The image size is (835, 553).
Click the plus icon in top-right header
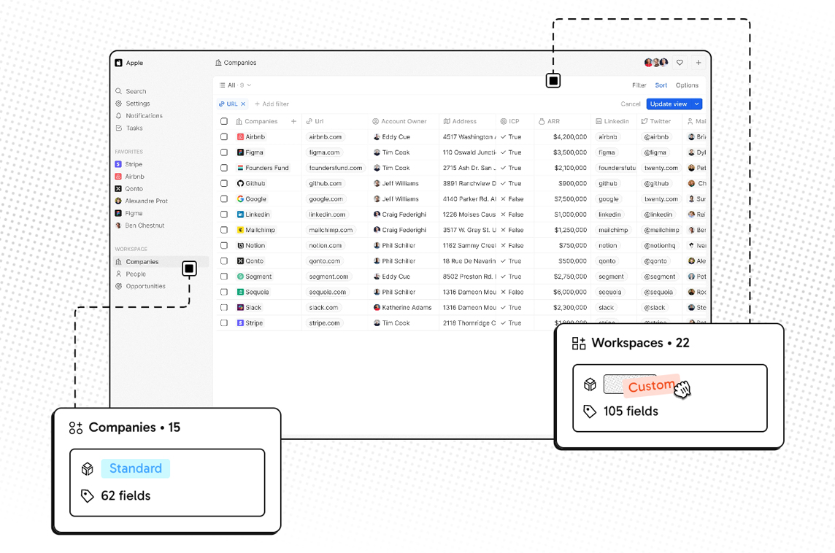click(698, 63)
